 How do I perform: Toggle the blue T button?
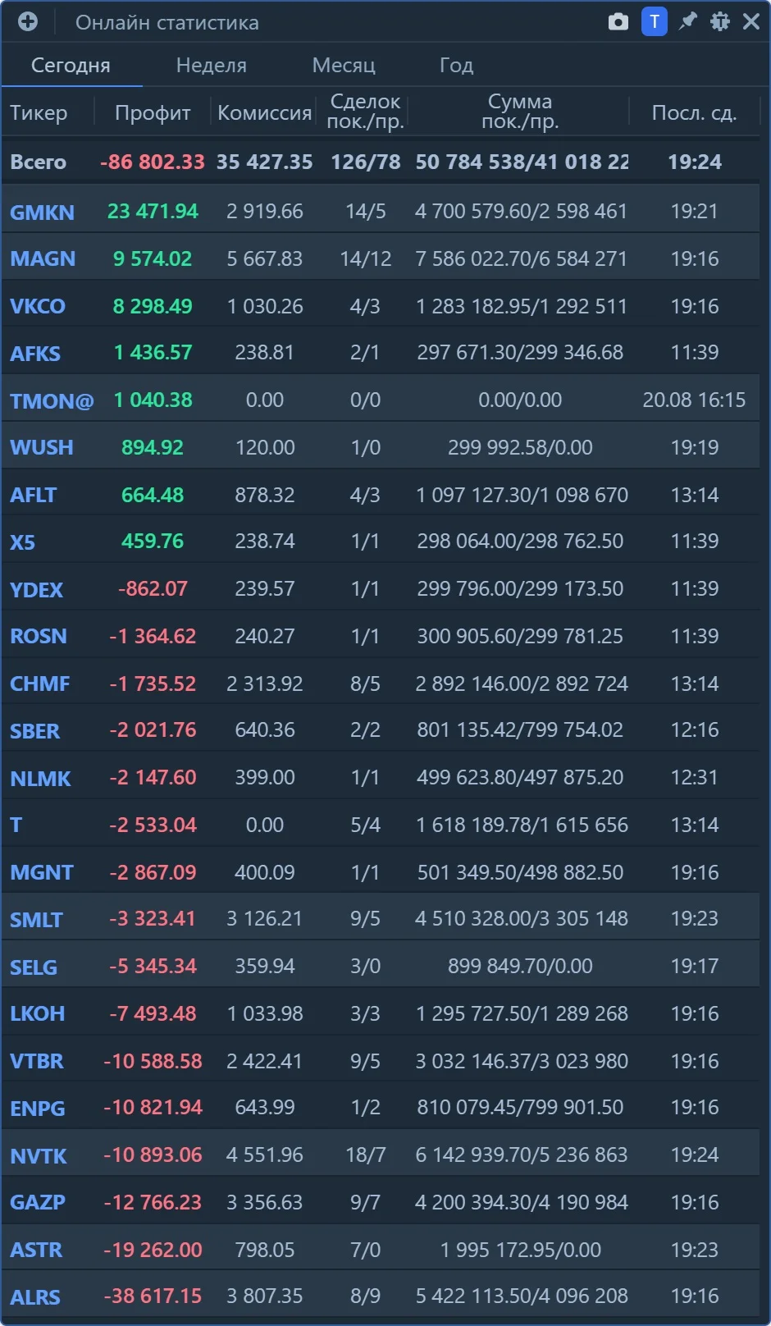coord(654,21)
